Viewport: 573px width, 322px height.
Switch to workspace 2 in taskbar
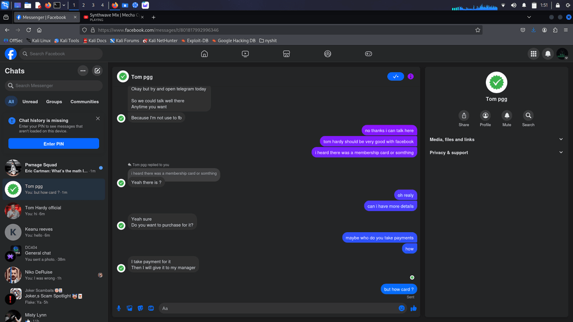[x=83, y=5]
